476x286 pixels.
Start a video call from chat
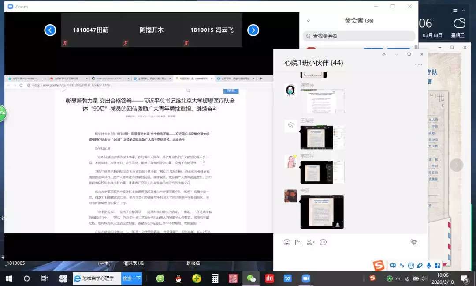[413, 242]
